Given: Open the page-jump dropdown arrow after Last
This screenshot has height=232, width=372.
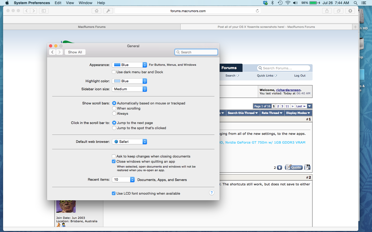Looking at the screenshot, I should pyautogui.click(x=309, y=106).
